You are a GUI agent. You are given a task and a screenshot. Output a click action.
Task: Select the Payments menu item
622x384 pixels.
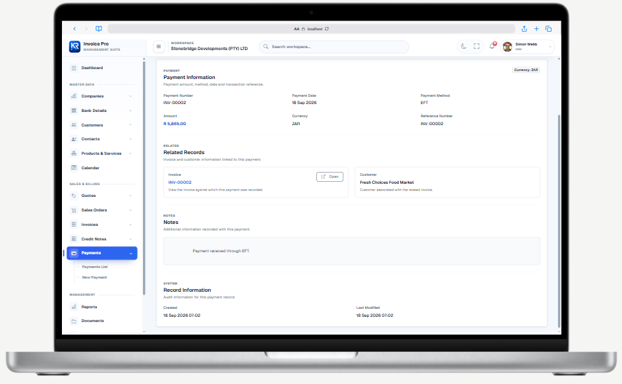click(102, 253)
